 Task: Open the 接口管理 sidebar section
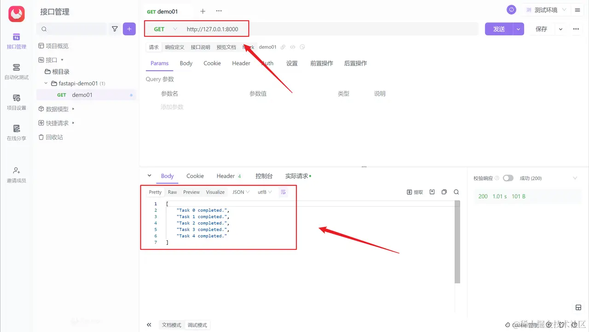(x=17, y=41)
